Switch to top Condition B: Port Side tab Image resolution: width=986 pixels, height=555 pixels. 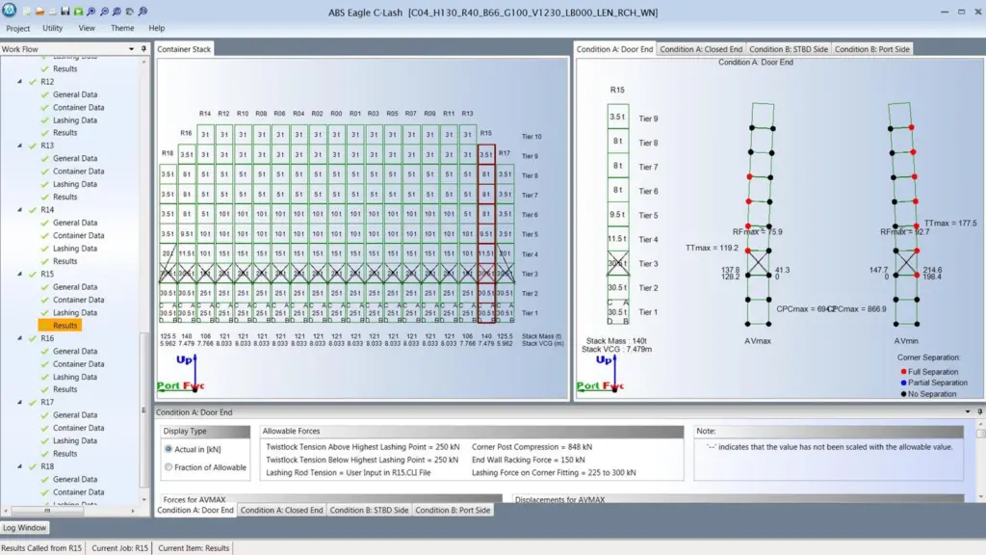pos(871,49)
